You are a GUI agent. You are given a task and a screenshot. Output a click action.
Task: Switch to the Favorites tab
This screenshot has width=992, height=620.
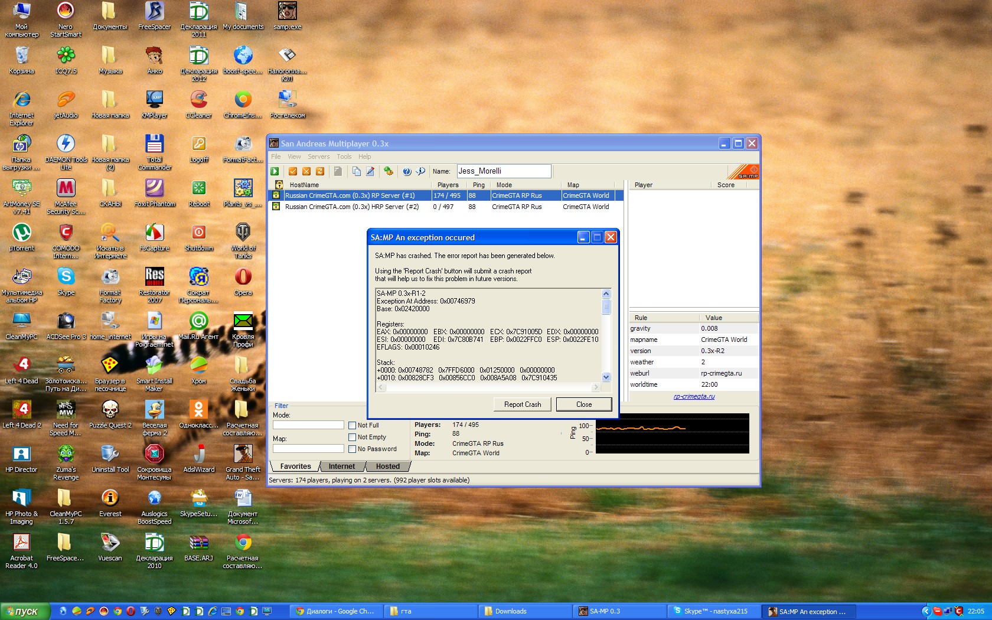point(295,466)
